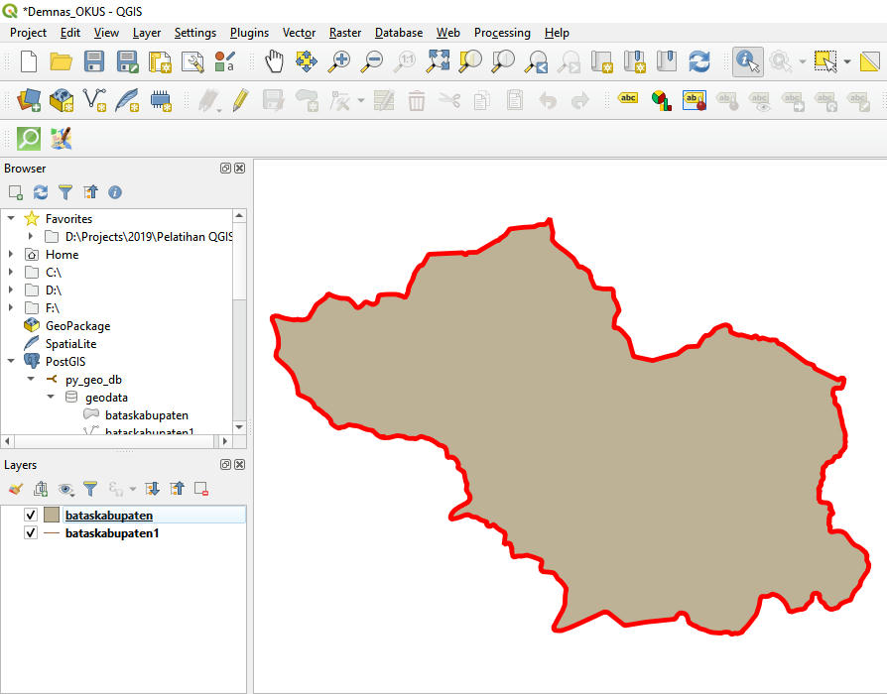Click Manage Map Themes eye icon in Layers
887x694 pixels.
coord(65,489)
